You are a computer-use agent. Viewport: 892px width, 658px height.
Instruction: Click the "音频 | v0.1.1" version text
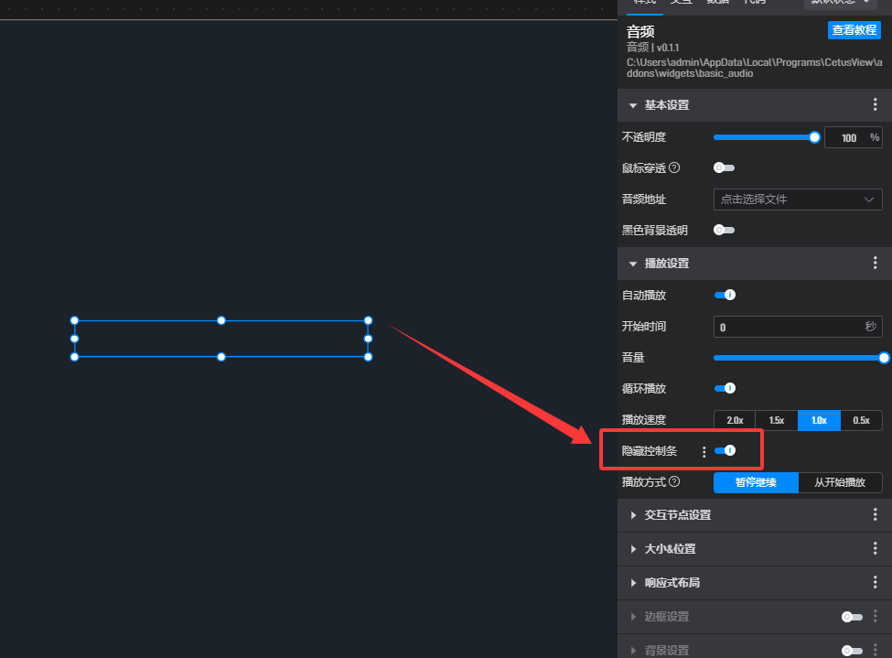[652, 48]
